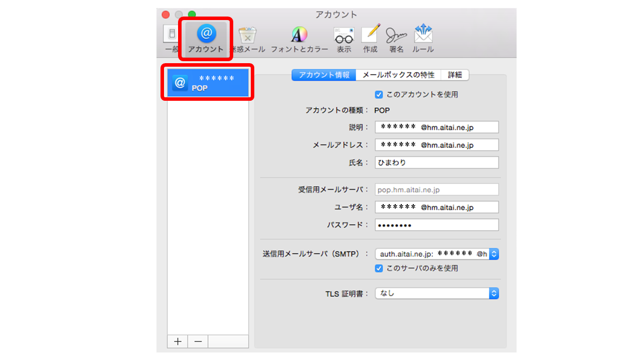This screenshot has height=361, width=642.
Task: Open the アカウント preferences pane
Action: [x=206, y=39]
